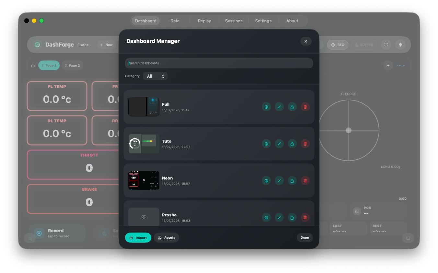The image size is (438, 273).
Task: Click the load arrow icon for Full dashboard
Action: pos(266,107)
